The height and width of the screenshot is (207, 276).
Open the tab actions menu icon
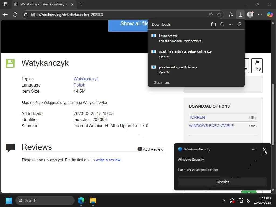pyautogui.click(x=5, y=4)
